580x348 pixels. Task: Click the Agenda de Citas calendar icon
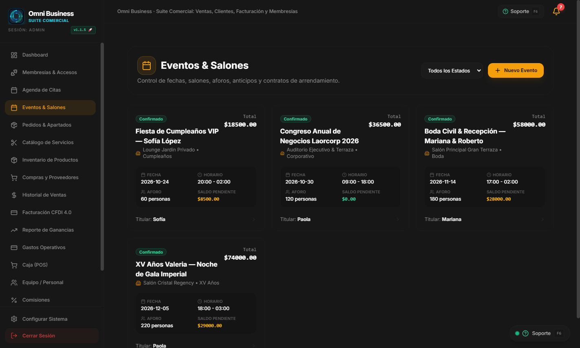[x=14, y=90]
